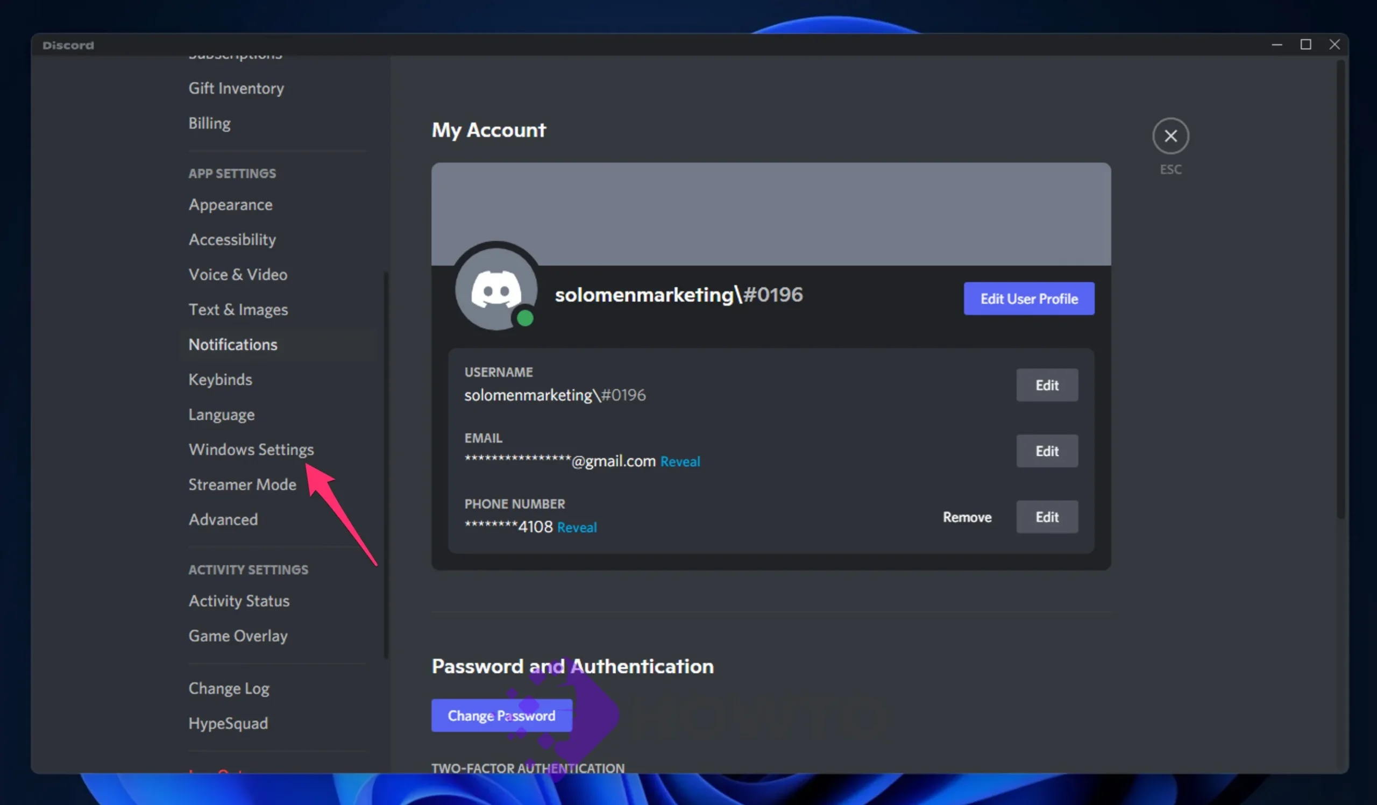Open Advanced settings

pyautogui.click(x=223, y=519)
